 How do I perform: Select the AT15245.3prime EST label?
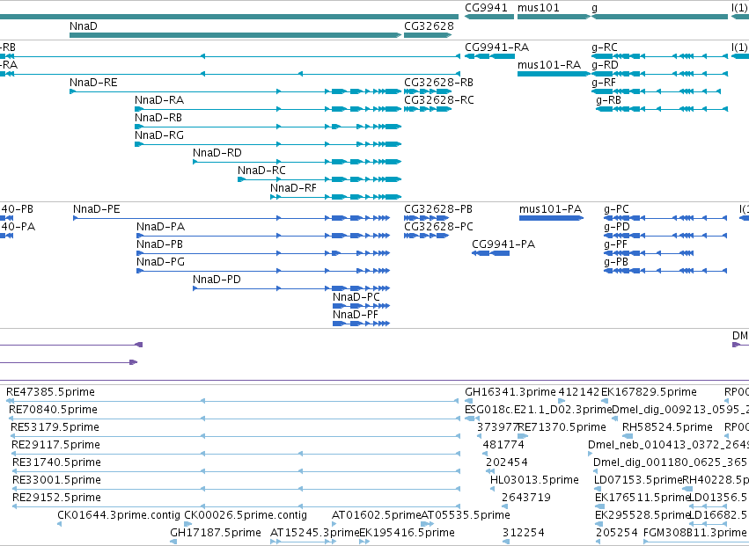(314, 533)
